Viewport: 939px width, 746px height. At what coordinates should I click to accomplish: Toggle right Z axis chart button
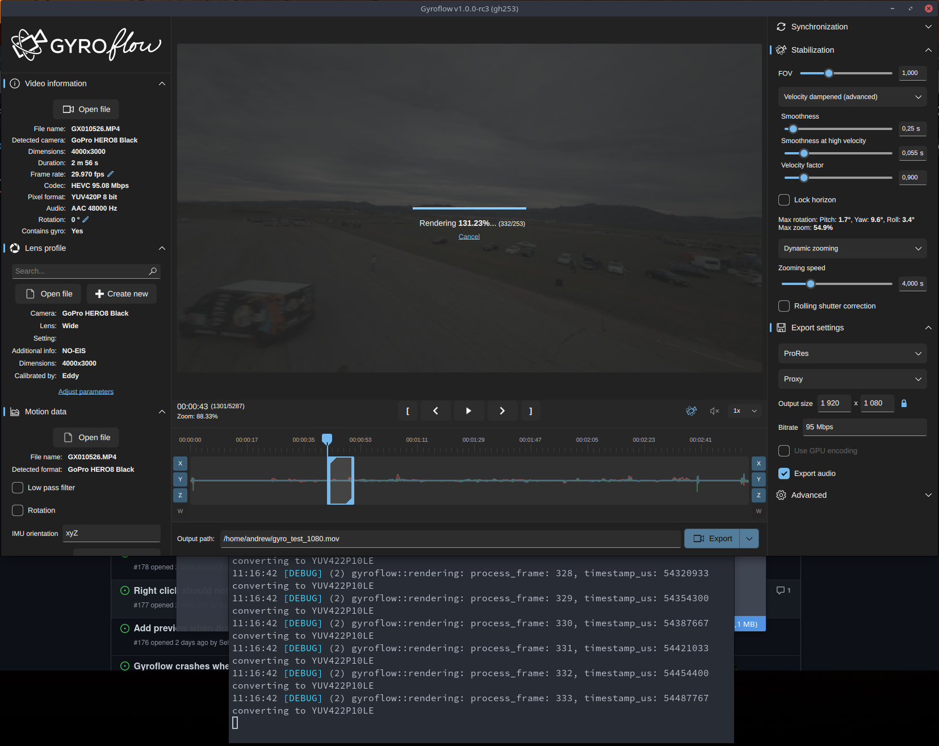pyautogui.click(x=758, y=495)
